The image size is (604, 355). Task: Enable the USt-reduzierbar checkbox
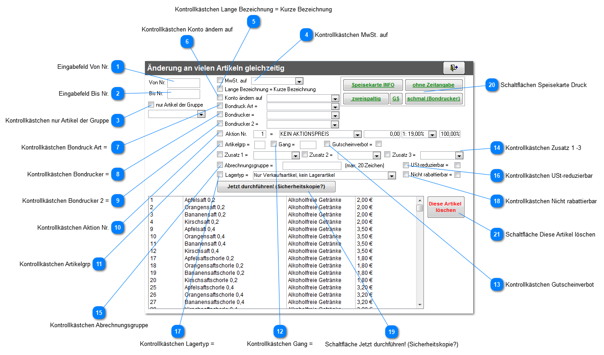(406, 165)
